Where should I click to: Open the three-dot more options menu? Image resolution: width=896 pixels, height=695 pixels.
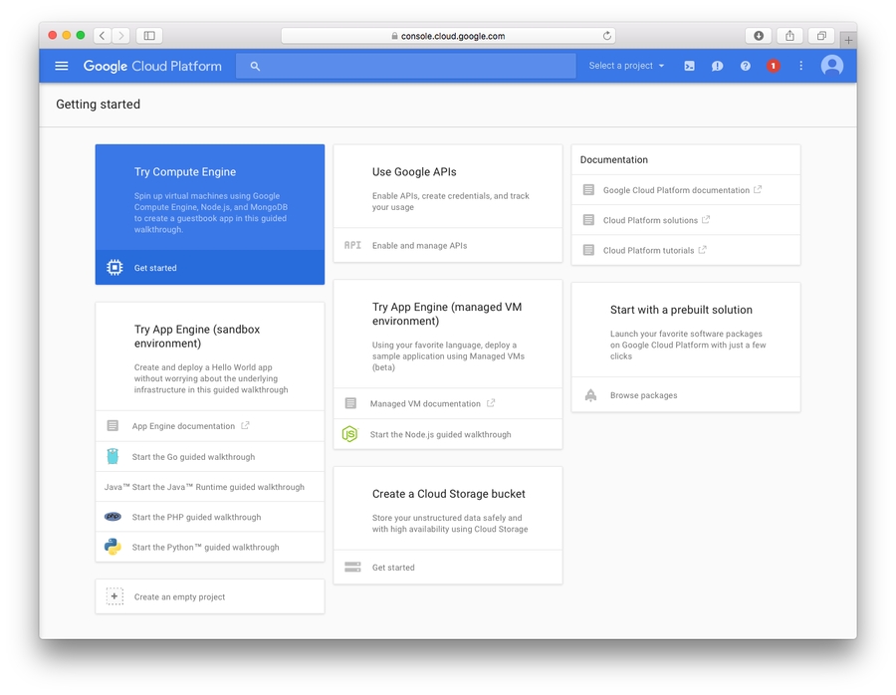click(800, 66)
